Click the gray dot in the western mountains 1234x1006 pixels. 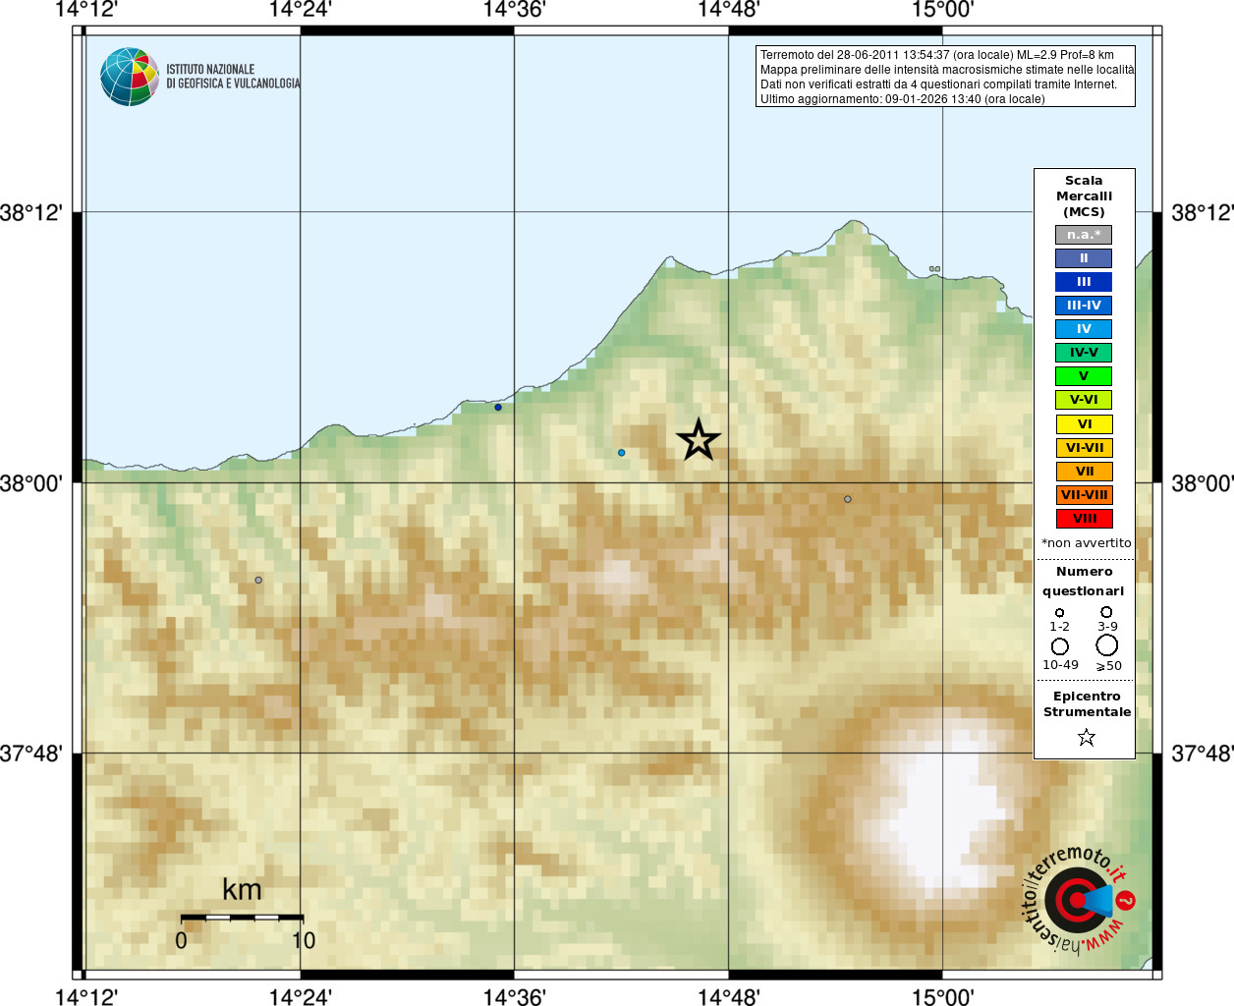click(x=258, y=580)
